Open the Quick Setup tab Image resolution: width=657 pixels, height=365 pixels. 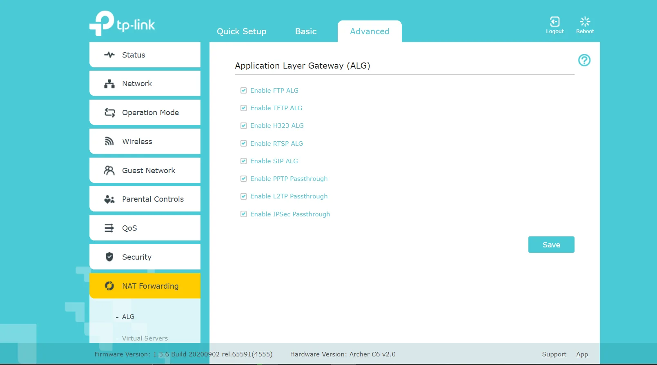coord(241,31)
